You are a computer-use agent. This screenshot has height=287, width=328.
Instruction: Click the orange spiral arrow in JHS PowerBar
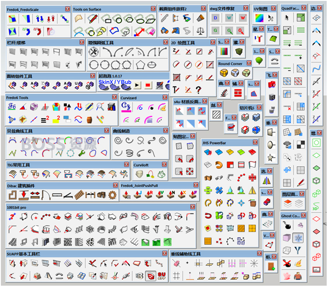(x=219, y=165)
